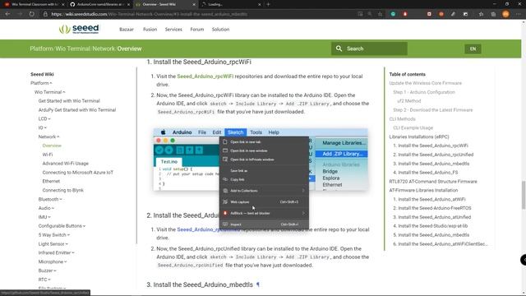Click the green Seeed_Arduino_rpcWiFi link
This screenshot has width=526, height=296.
(205, 76)
